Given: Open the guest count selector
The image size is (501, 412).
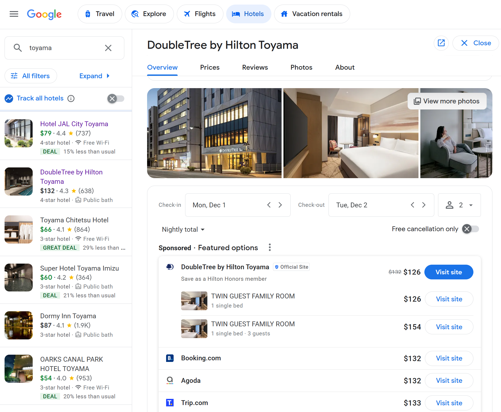Looking at the screenshot, I should 459,205.
